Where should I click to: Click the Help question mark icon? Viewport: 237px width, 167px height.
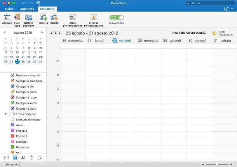tap(226, 9)
